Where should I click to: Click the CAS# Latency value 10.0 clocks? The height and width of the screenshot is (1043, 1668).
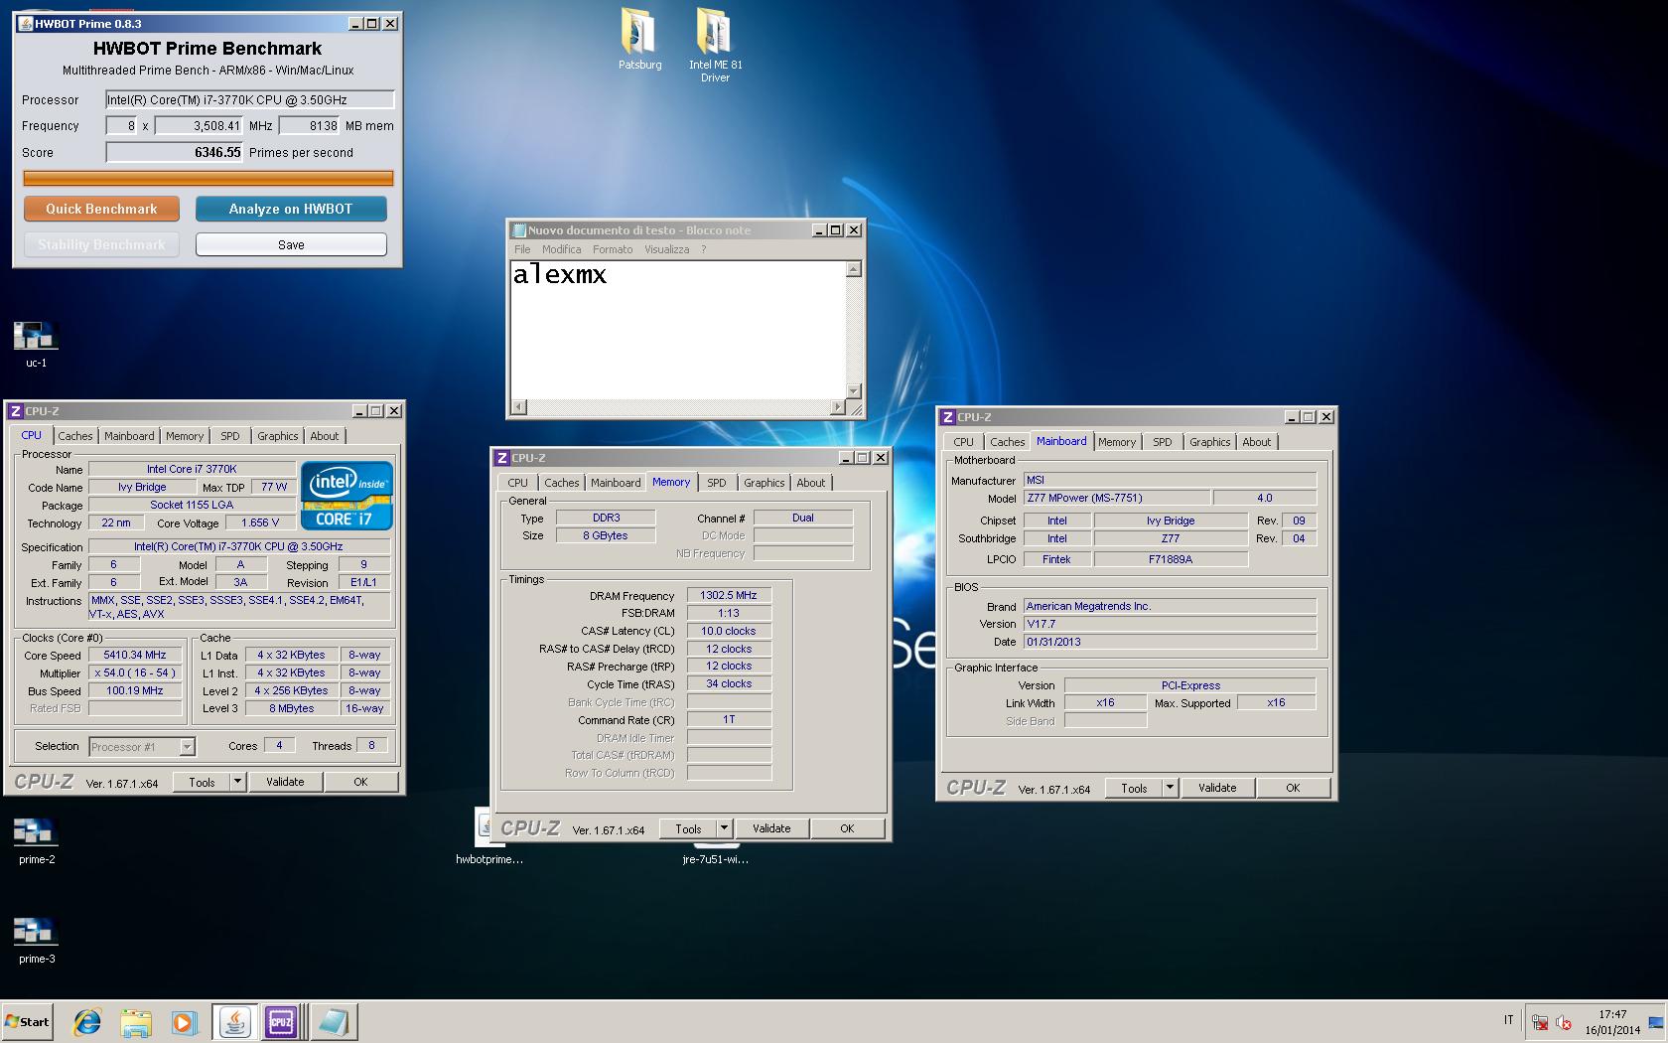click(729, 631)
